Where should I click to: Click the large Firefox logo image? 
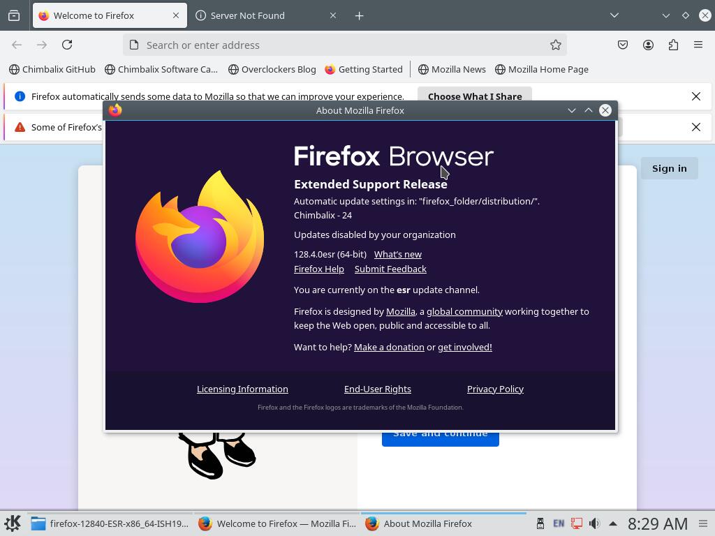(200, 236)
